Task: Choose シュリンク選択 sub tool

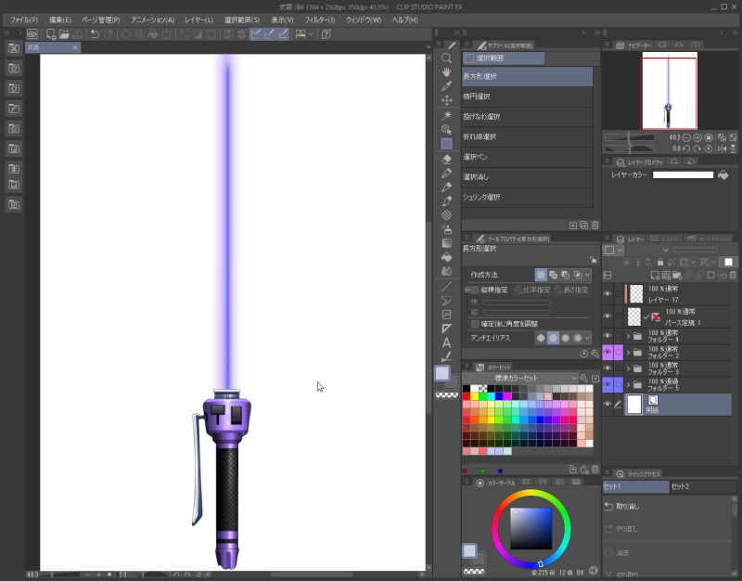Action: coord(527,197)
